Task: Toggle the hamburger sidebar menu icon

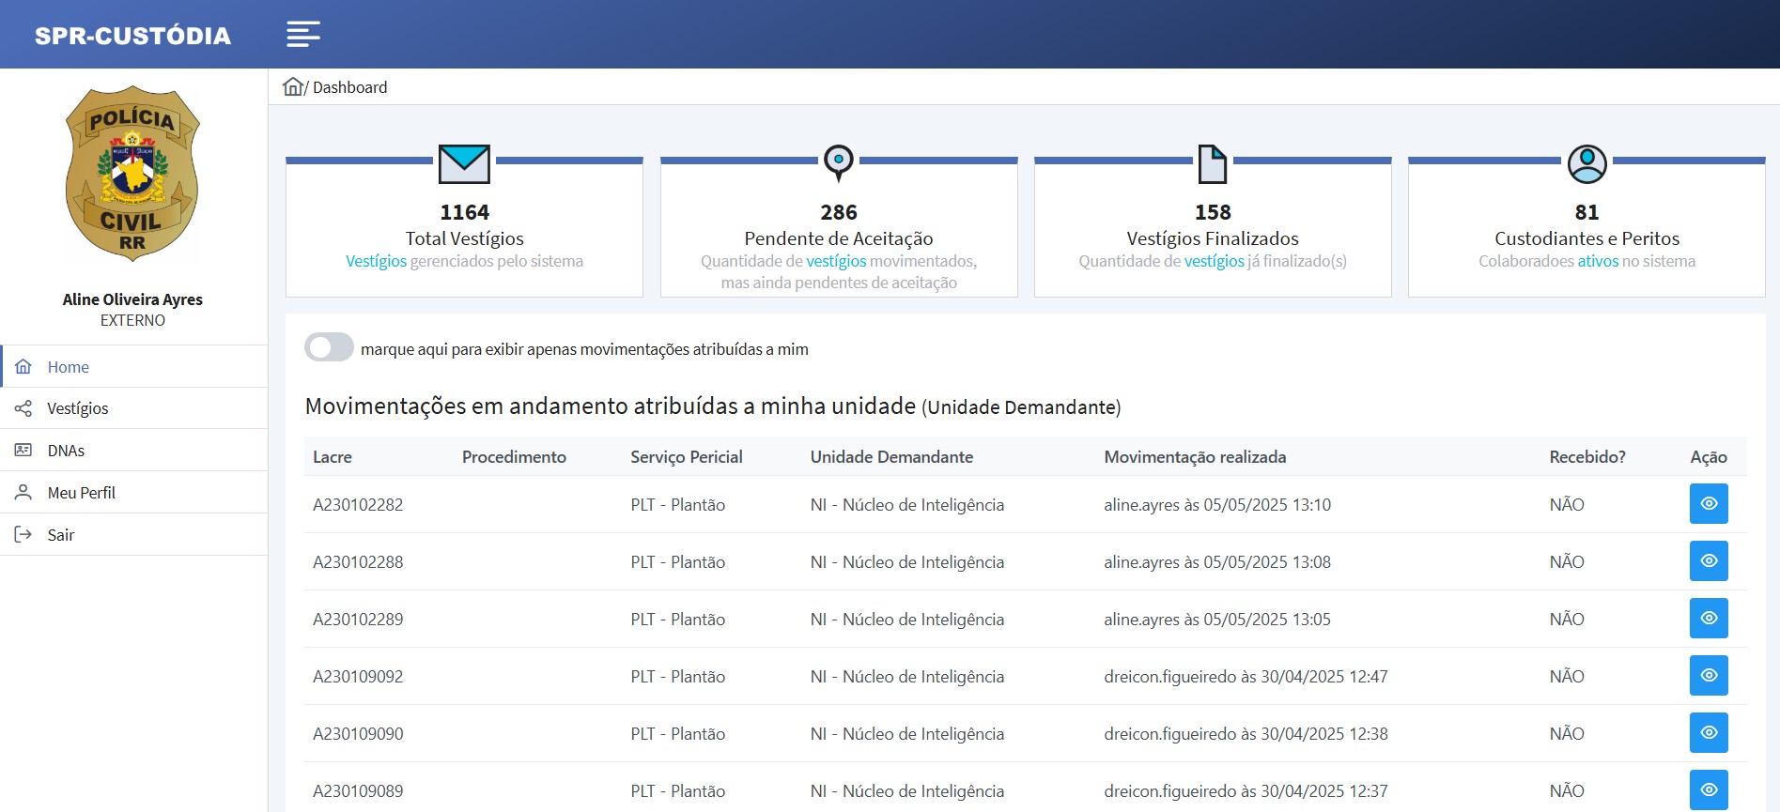Action: click(x=303, y=35)
